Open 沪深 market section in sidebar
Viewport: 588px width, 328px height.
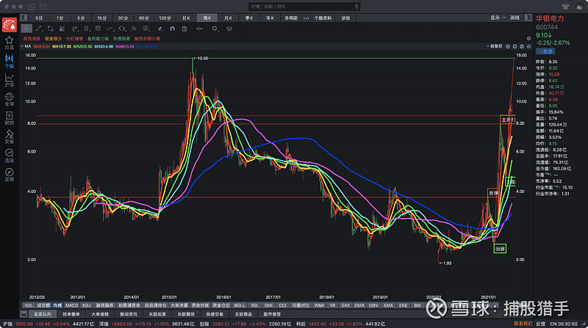[9, 80]
